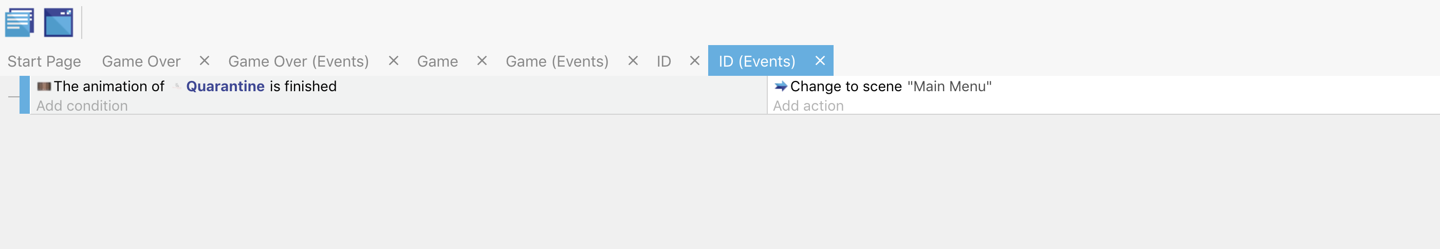The height and width of the screenshot is (249, 1440).
Task: Open the project manager icon
Action: pyautogui.click(x=20, y=22)
